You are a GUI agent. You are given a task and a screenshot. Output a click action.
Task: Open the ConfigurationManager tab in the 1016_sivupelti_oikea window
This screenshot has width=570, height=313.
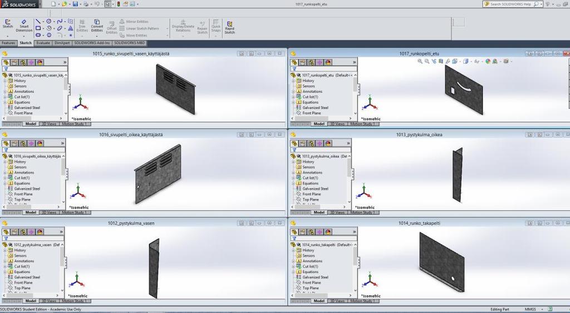click(23, 143)
